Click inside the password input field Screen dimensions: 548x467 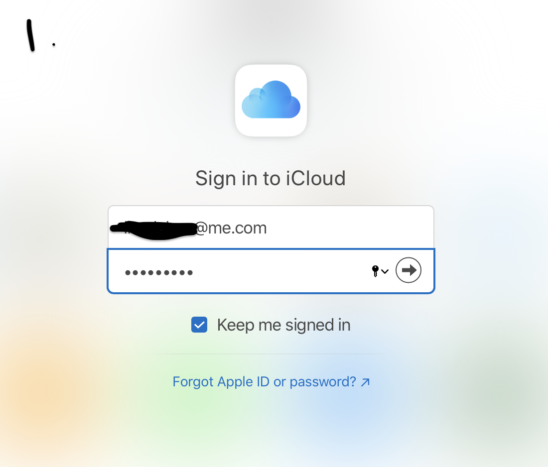pos(271,271)
